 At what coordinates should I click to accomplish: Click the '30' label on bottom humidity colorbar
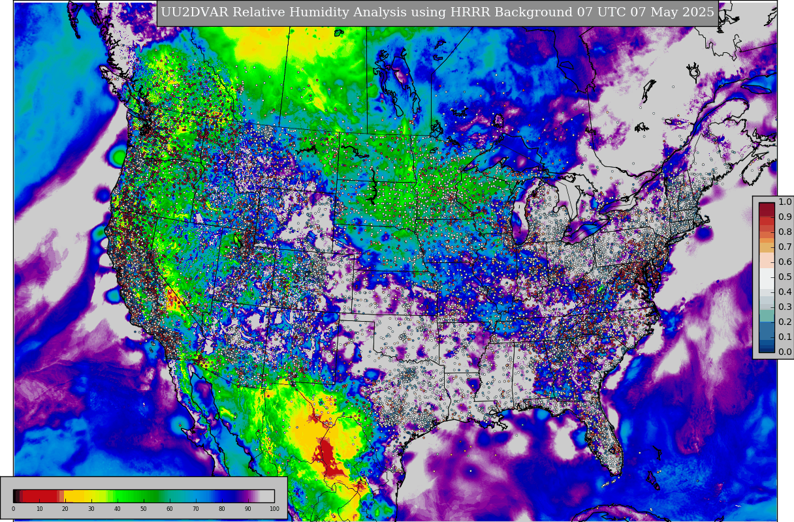[91, 509]
